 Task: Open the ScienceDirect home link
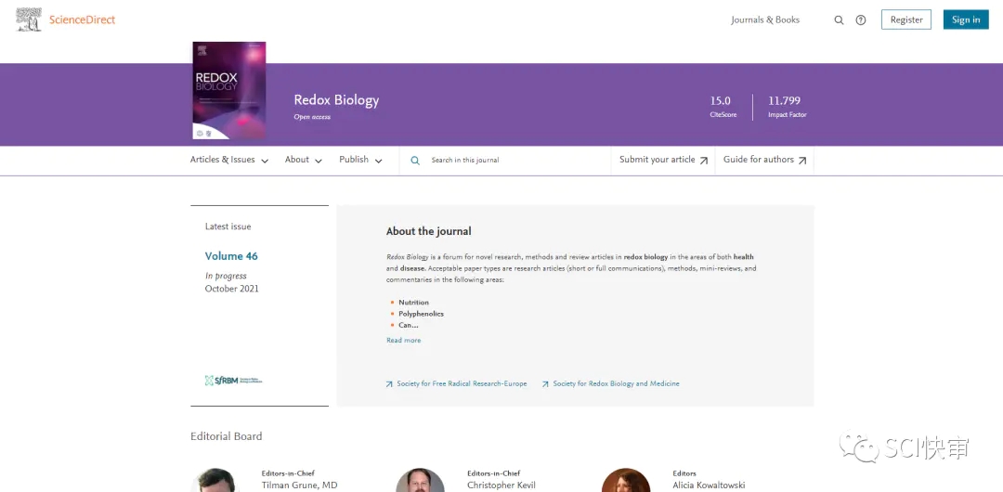coord(82,19)
